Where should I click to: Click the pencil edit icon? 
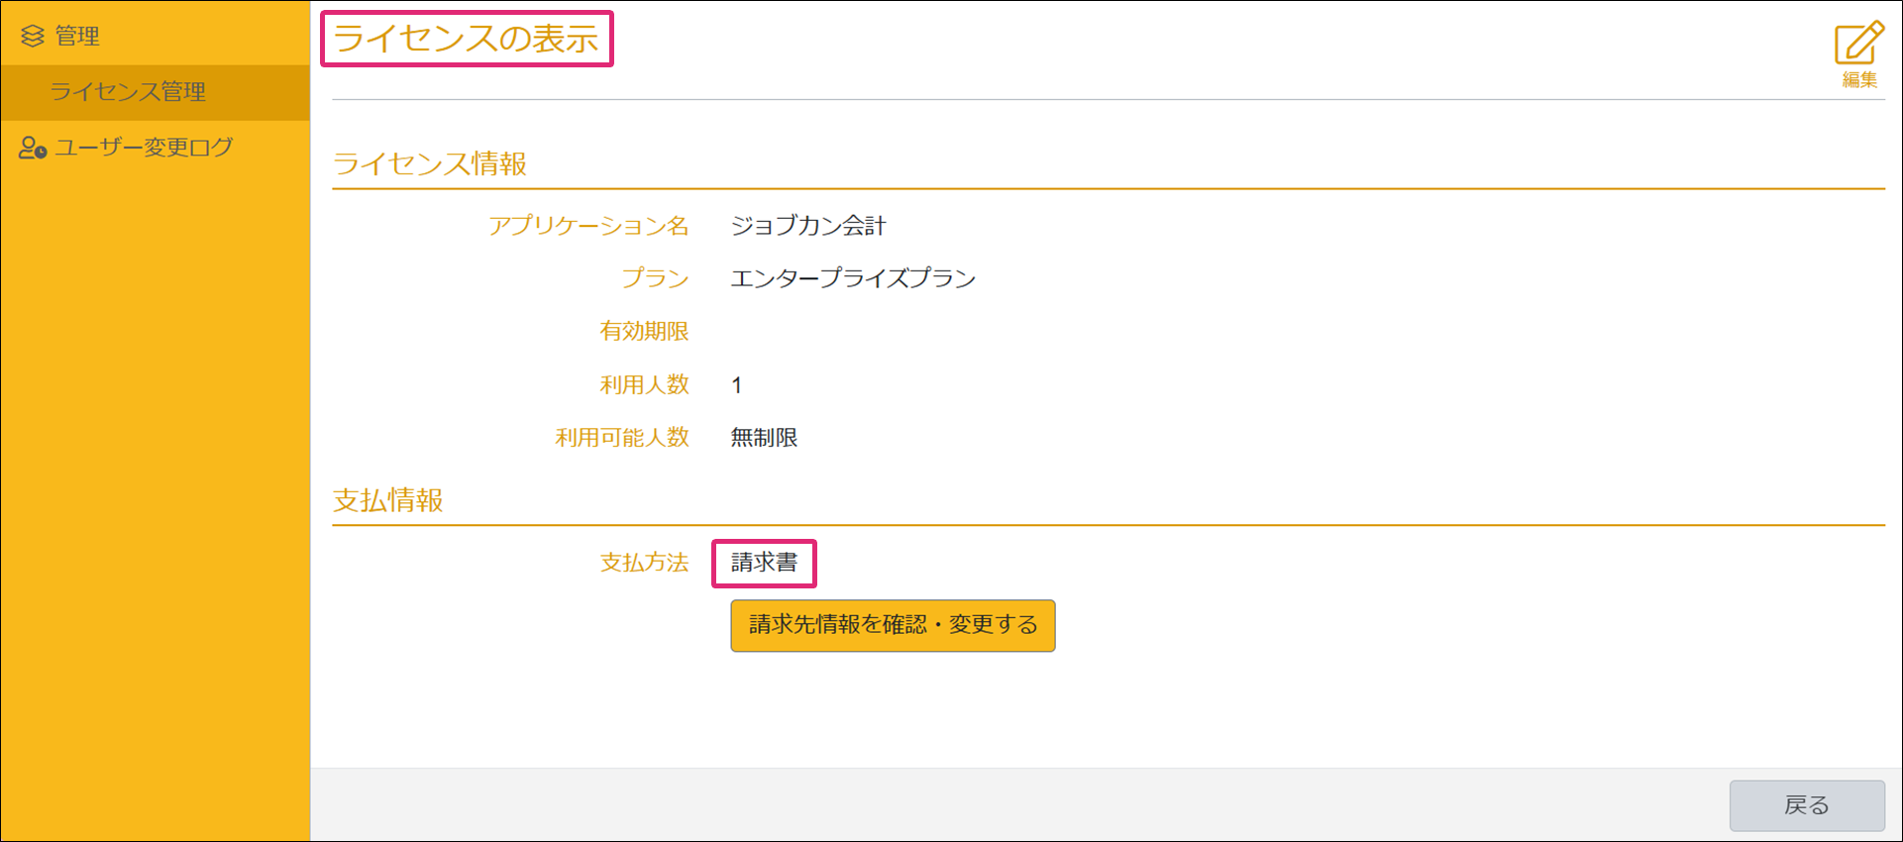pyautogui.click(x=1858, y=43)
